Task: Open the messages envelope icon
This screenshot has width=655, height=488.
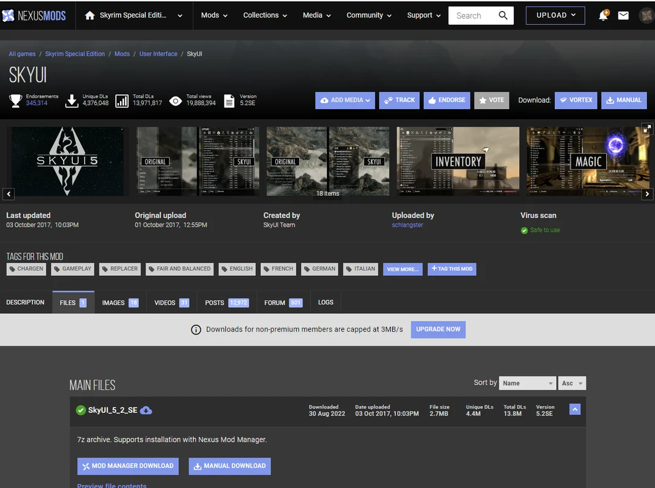Action: pos(623,16)
